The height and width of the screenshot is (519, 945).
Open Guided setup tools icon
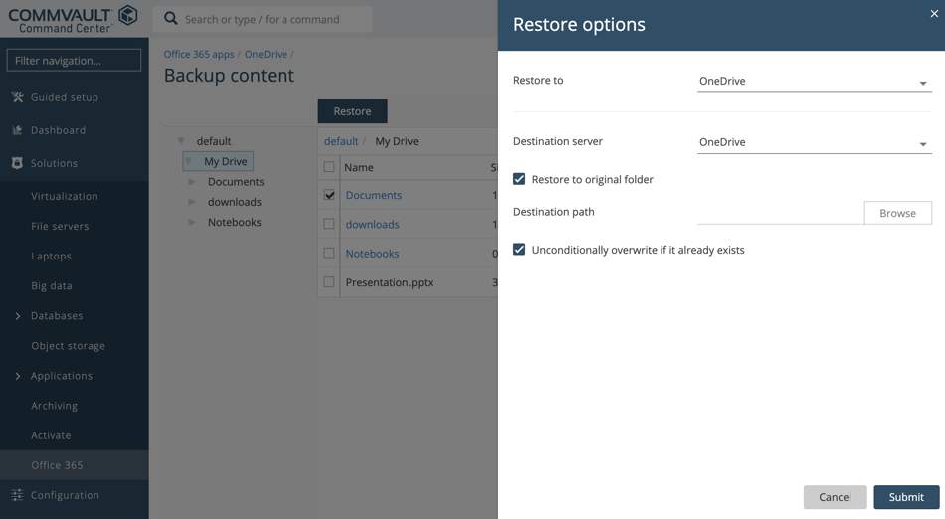coord(18,96)
